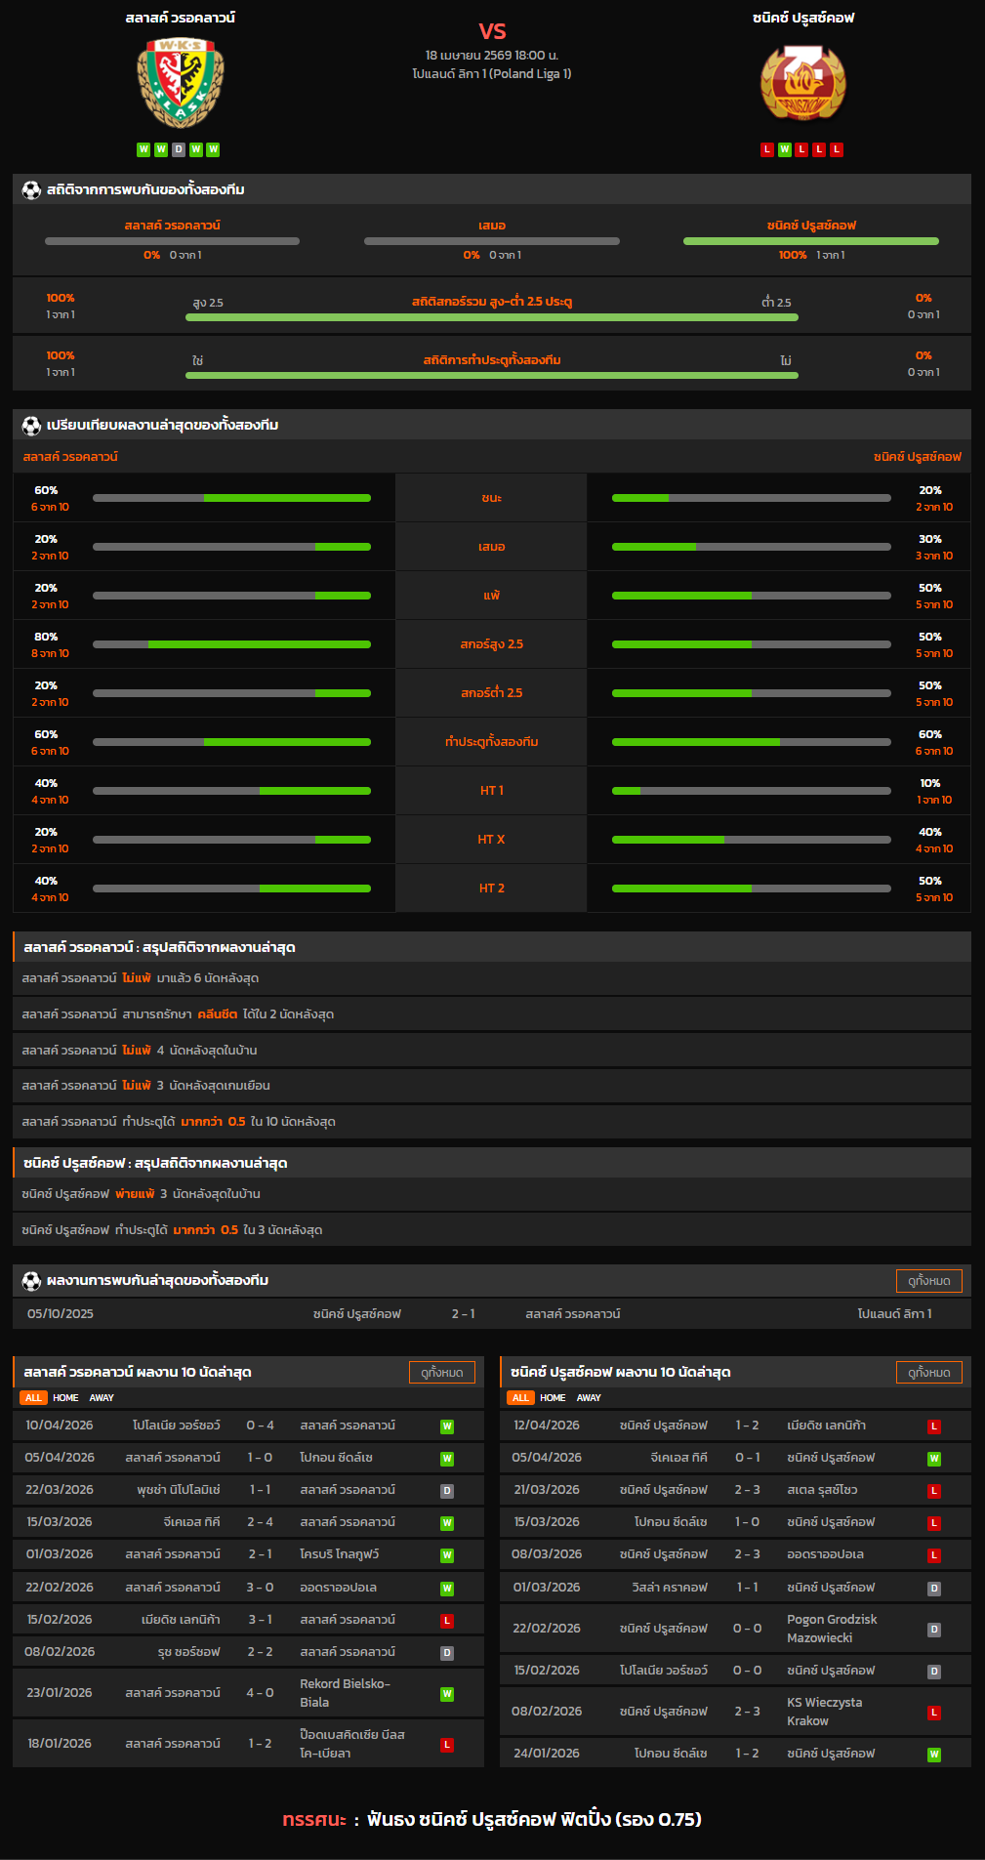Click the over/under 2.5 goals statistic bar
Viewport: 985px width, 1860px height.
point(491,317)
